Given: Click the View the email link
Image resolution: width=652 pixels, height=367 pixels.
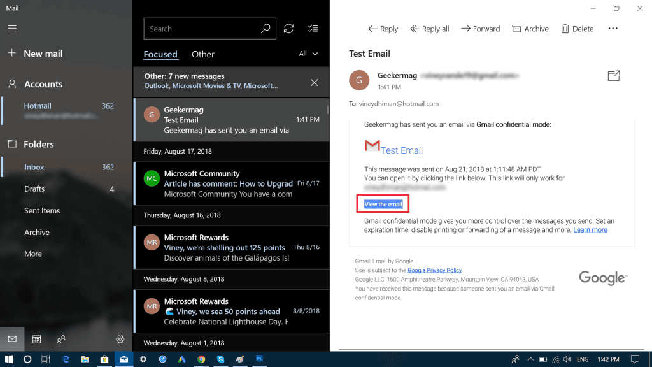Looking at the screenshot, I should click(x=383, y=204).
